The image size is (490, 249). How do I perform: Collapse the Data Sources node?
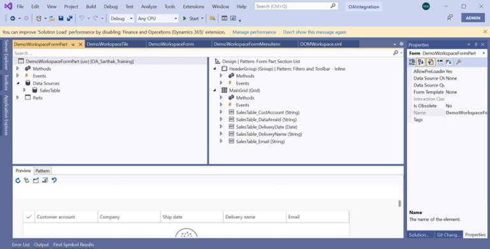pos(17,83)
